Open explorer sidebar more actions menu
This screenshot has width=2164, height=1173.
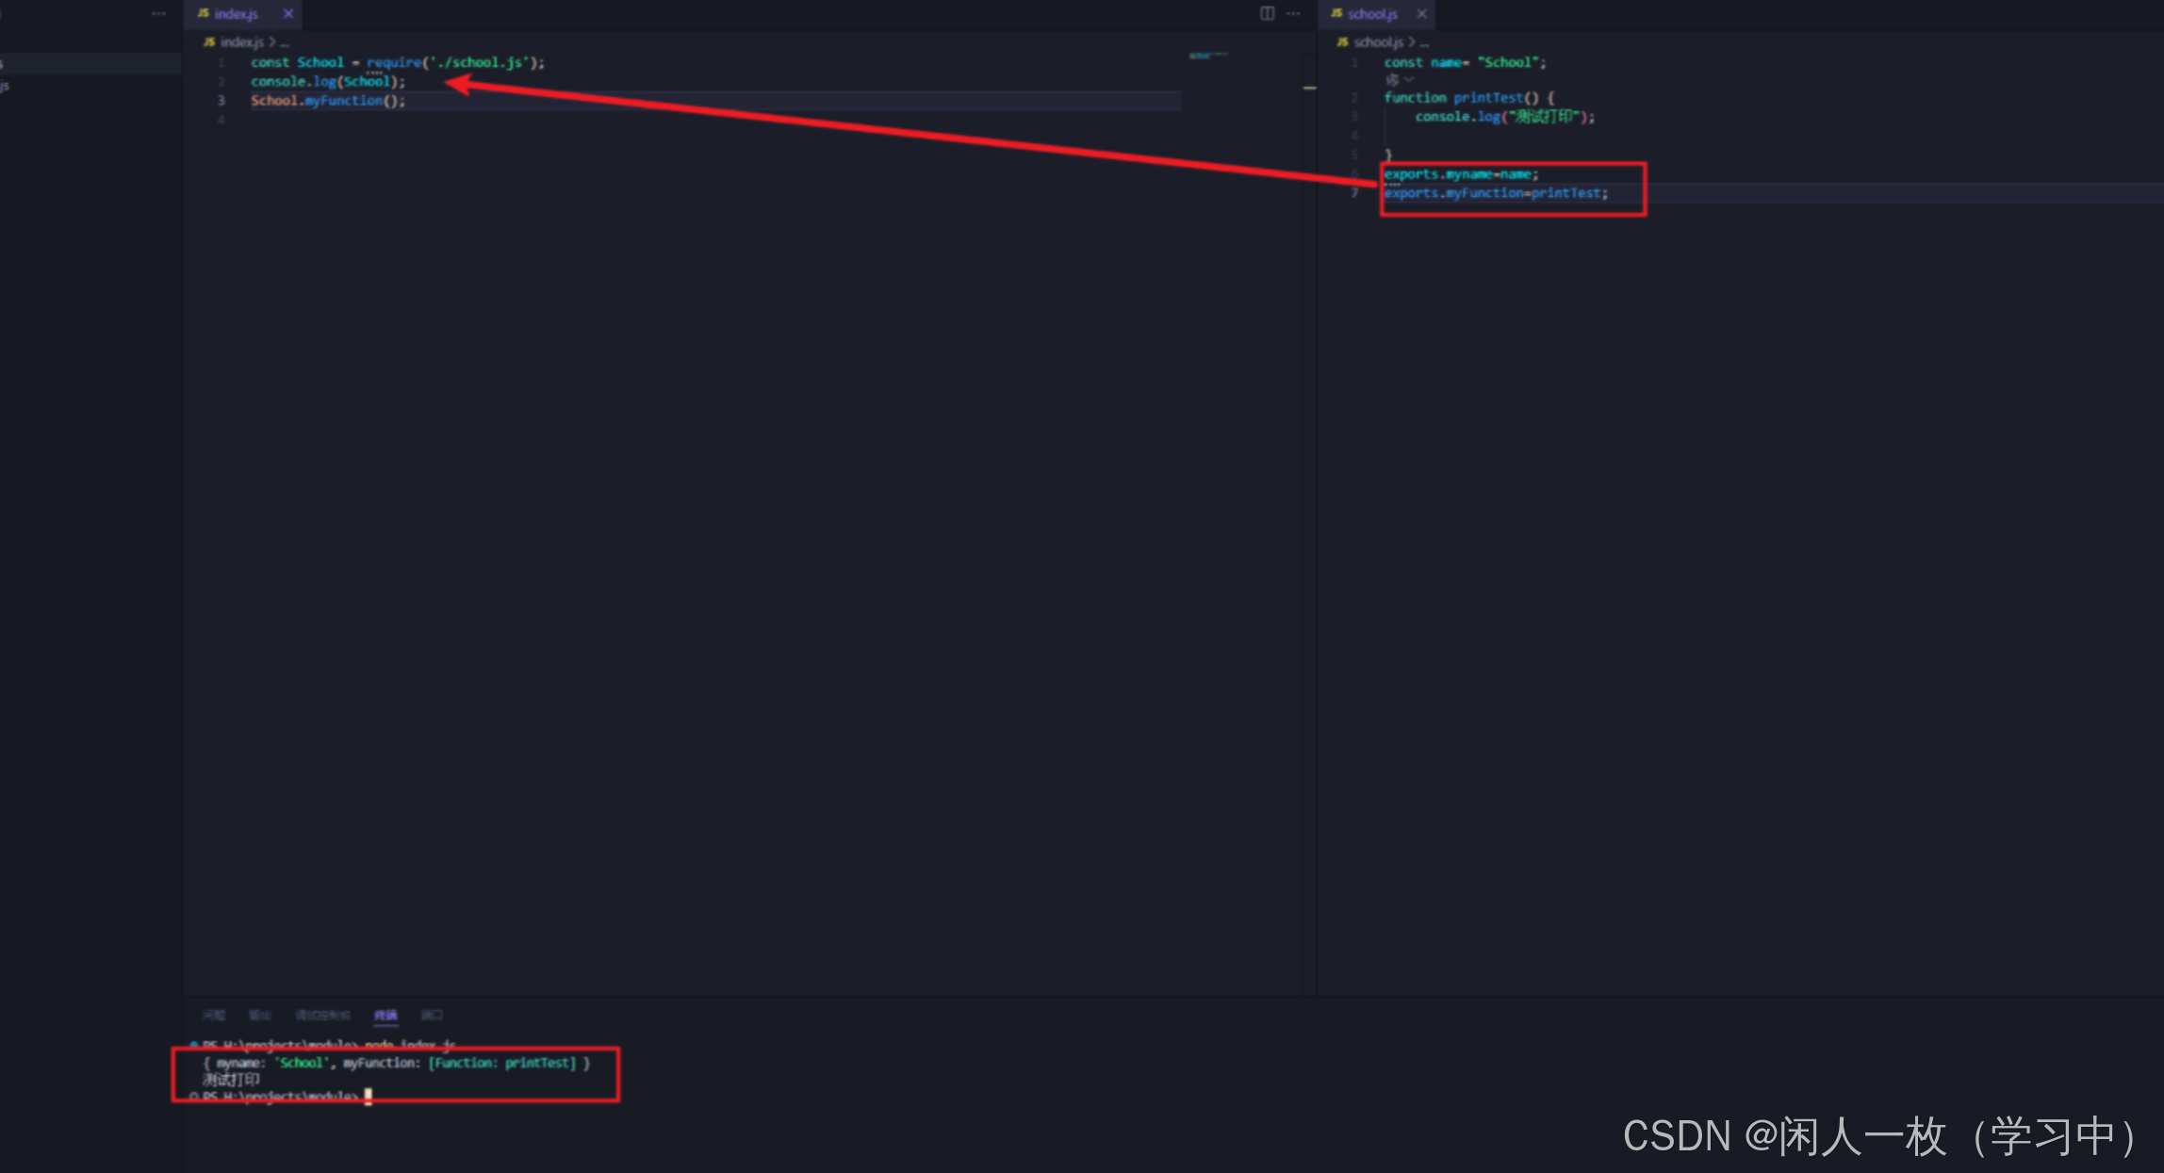pos(159,13)
